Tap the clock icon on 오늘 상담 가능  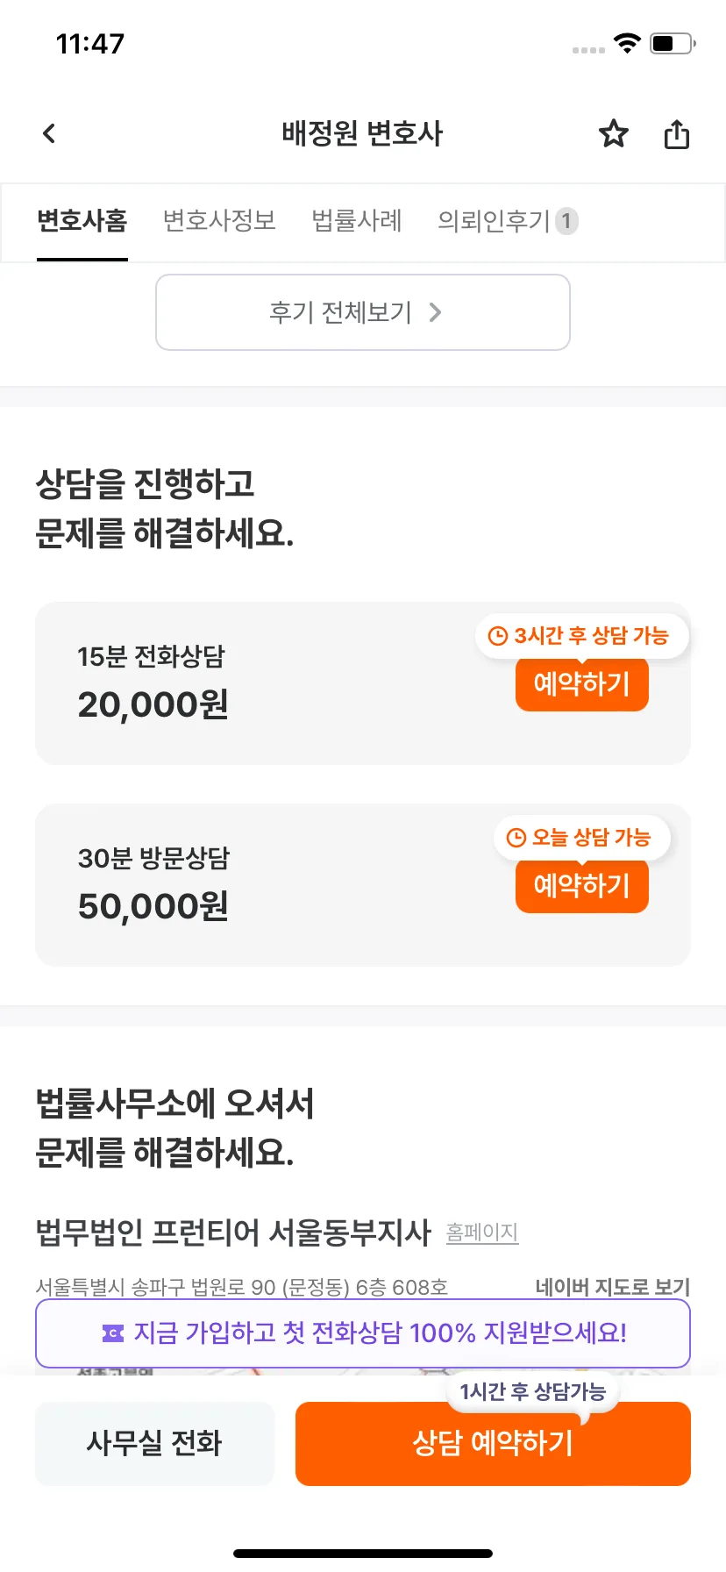516,838
